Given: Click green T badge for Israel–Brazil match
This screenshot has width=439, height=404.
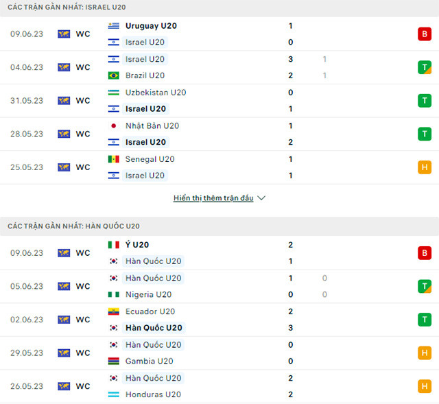Looking at the screenshot, I should click(x=424, y=67).
